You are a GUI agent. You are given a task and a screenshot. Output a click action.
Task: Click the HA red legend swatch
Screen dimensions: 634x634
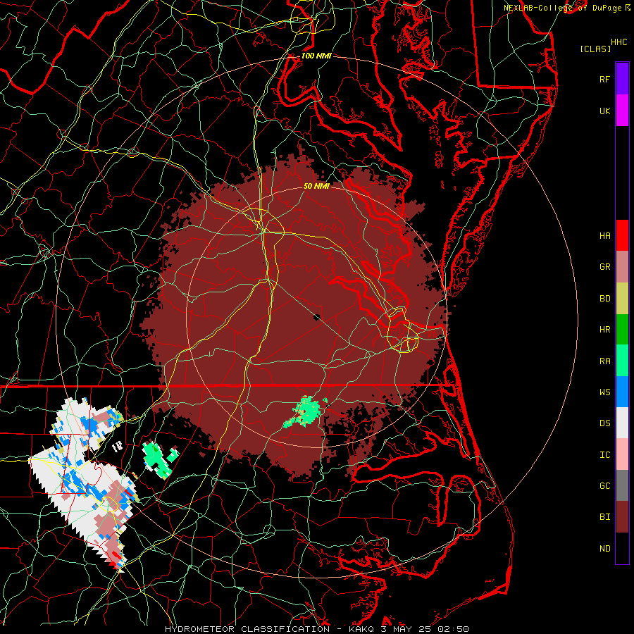(x=622, y=235)
